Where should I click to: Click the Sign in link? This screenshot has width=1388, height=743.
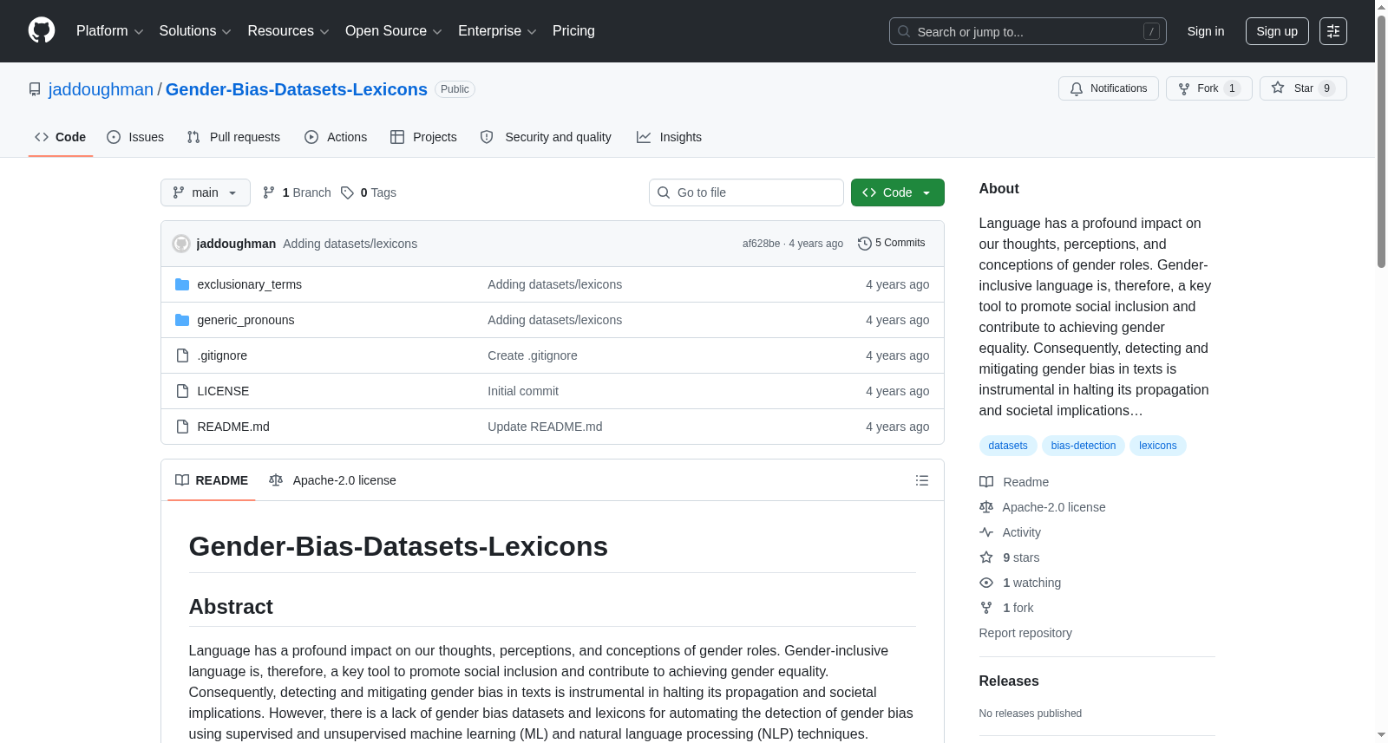tap(1206, 31)
